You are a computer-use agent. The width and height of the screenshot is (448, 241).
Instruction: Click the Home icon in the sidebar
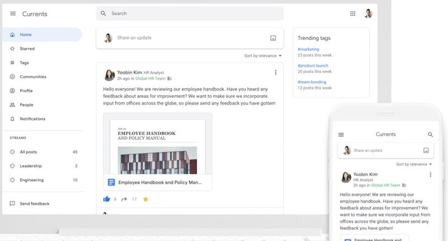(x=12, y=35)
